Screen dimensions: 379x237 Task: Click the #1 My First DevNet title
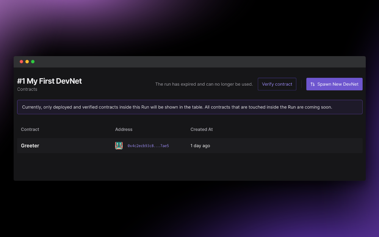tap(50, 81)
